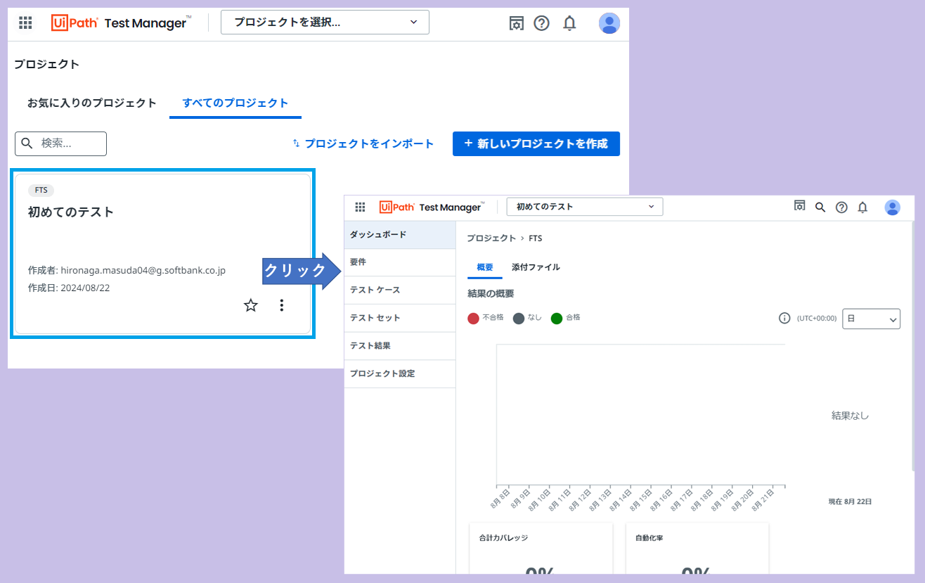Click the 自動化率 card heading

[x=649, y=538]
